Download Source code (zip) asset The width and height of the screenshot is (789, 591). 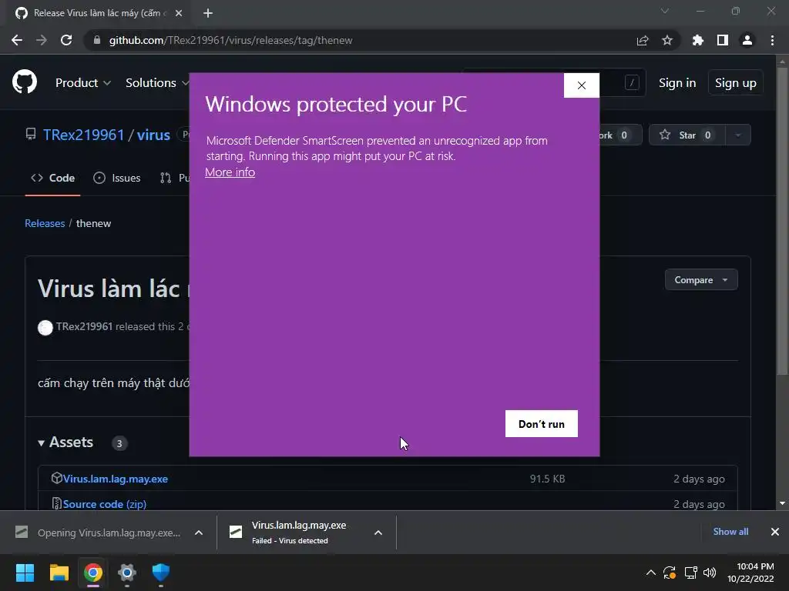(105, 504)
